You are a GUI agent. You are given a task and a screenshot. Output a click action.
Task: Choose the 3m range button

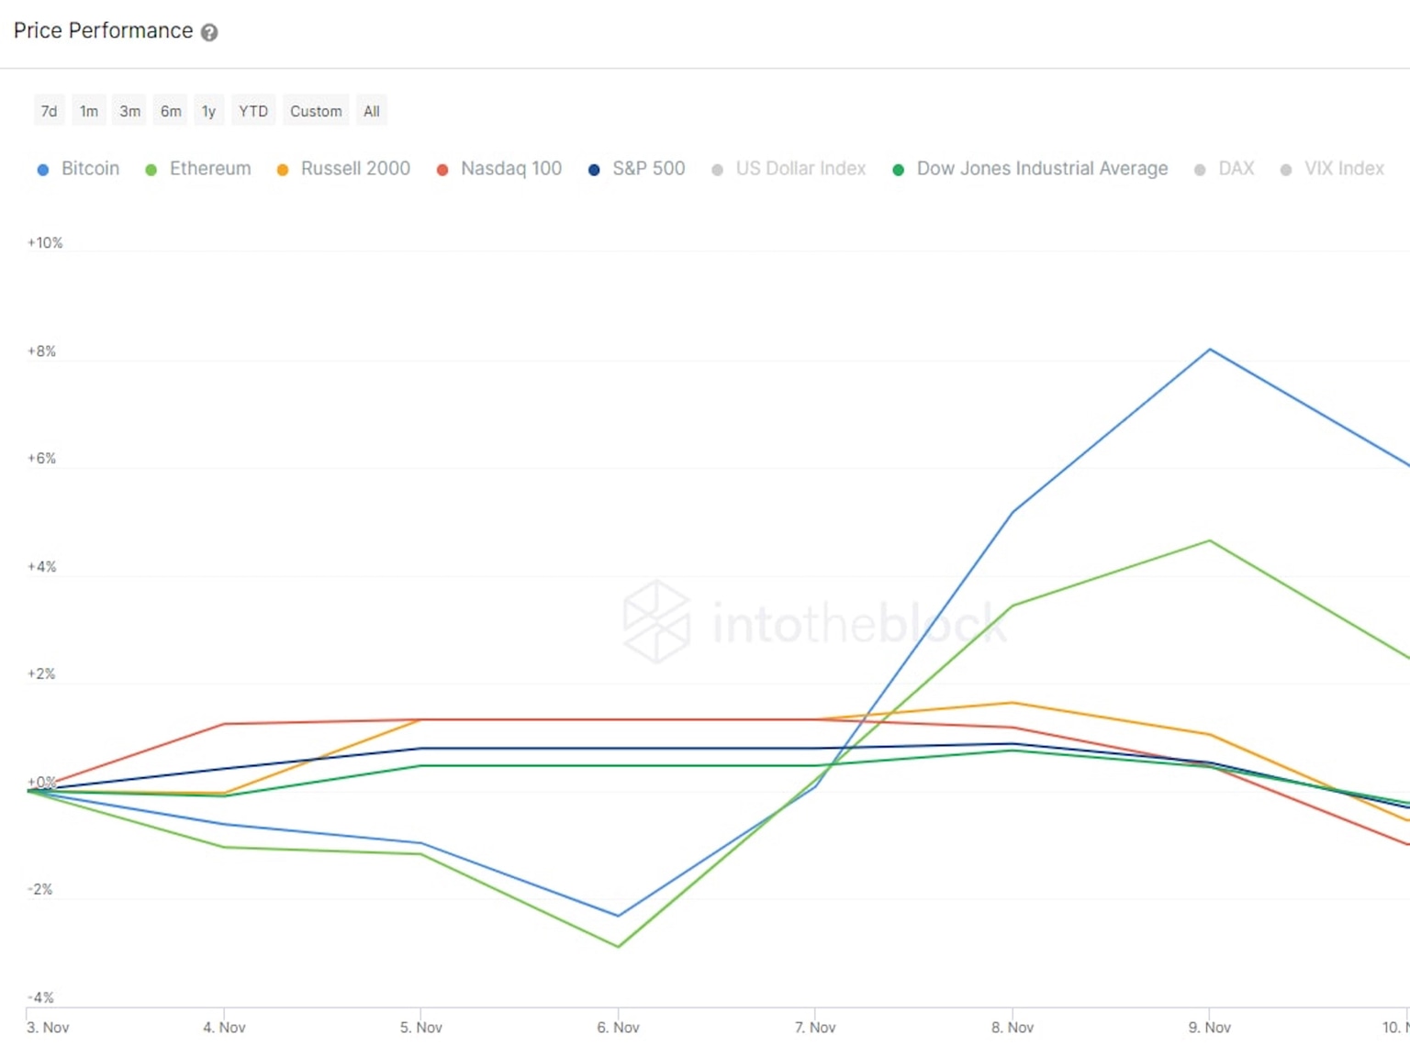pos(129,111)
